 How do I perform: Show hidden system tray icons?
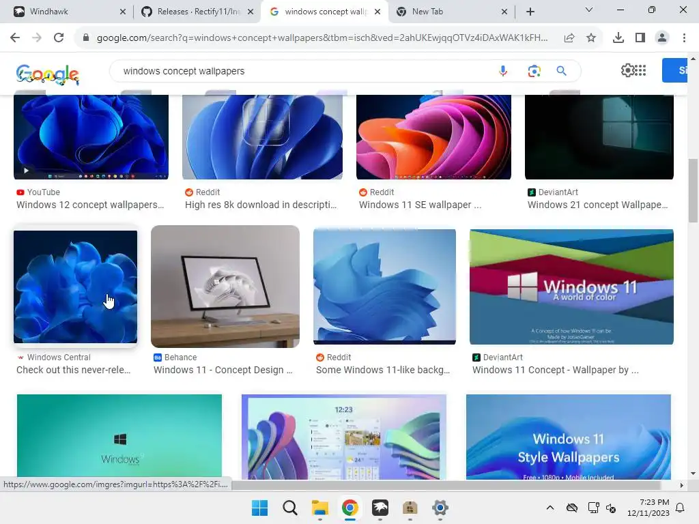pos(550,508)
